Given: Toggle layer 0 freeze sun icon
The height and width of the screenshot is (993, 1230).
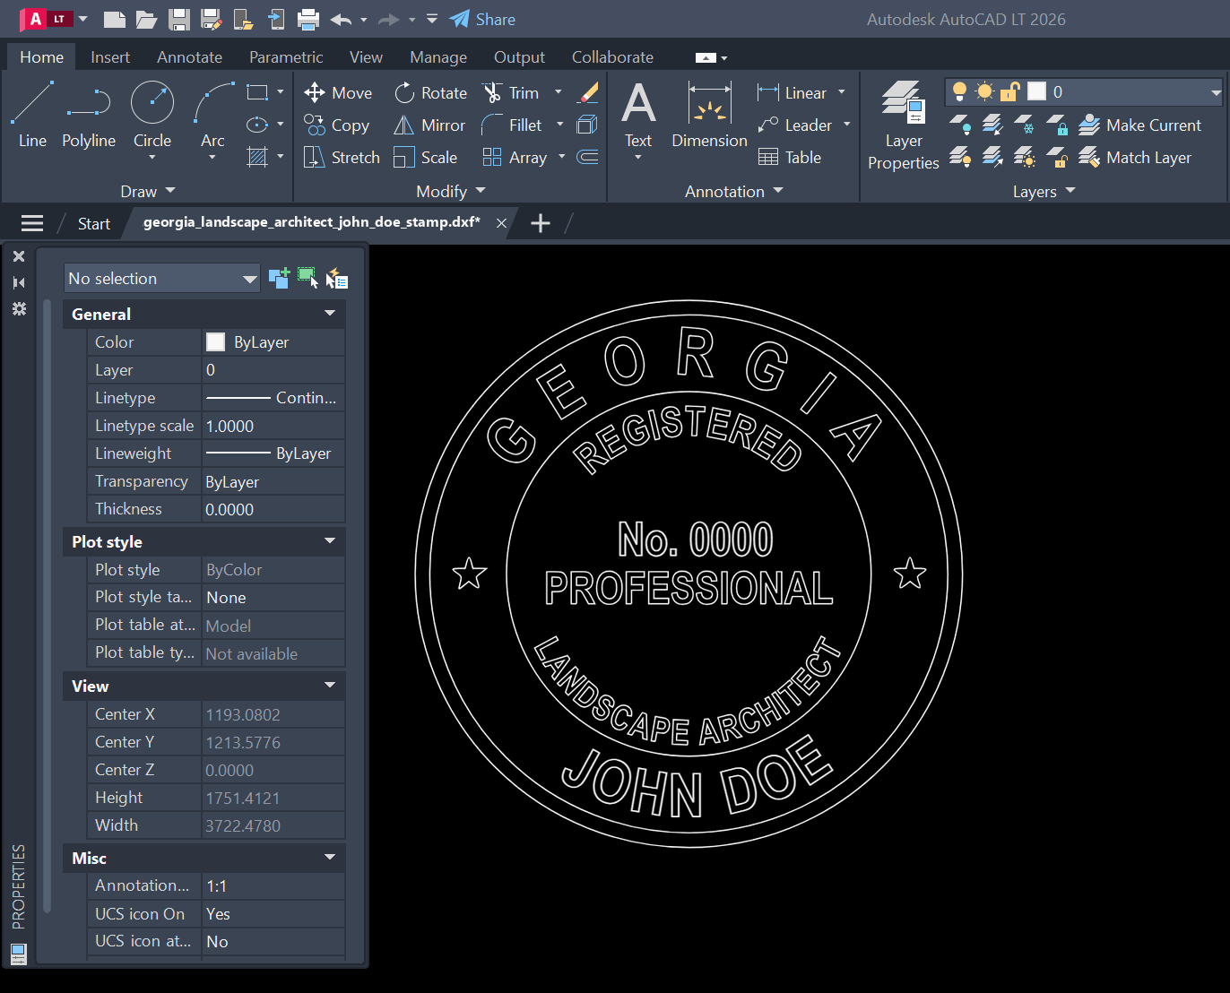Looking at the screenshot, I should [x=985, y=91].
